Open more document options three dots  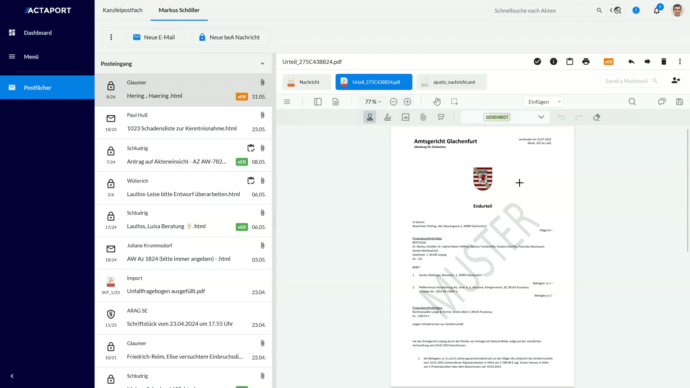tap(680, 62)
